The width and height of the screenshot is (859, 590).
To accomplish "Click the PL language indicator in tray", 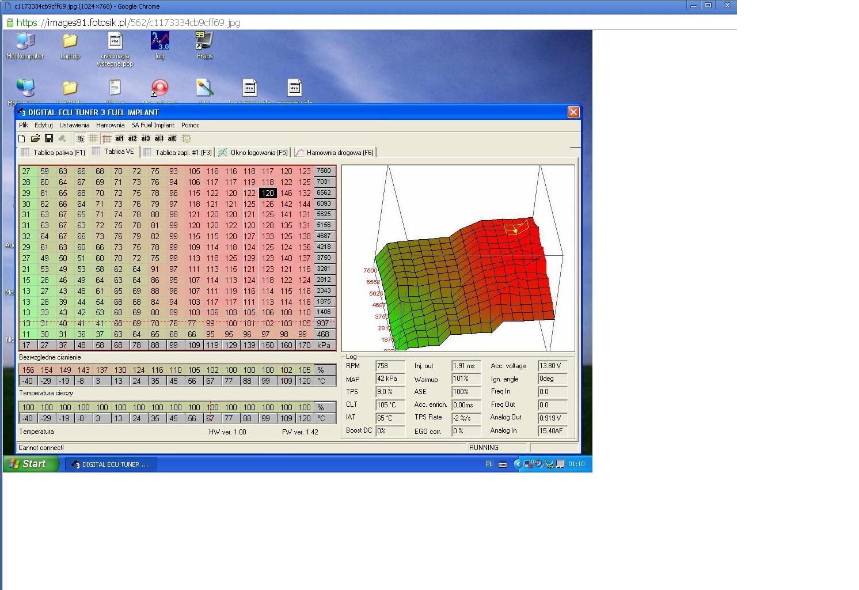I will click(x=489, y=464).
